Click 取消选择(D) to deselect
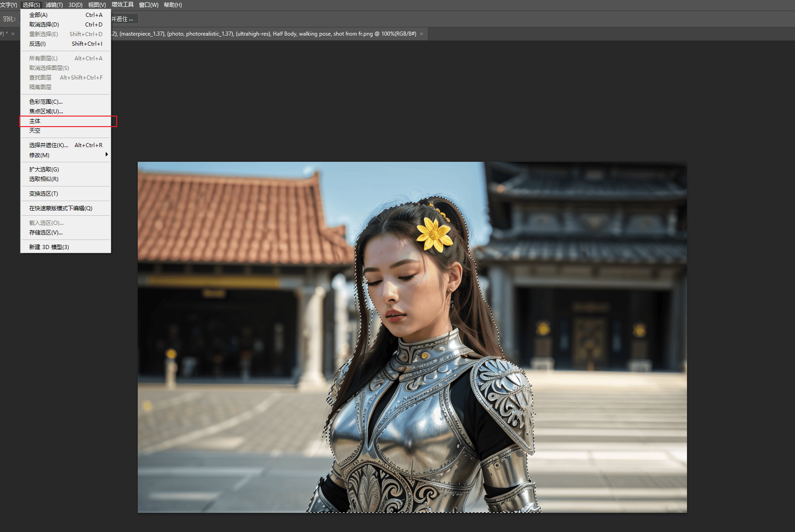 66,25
